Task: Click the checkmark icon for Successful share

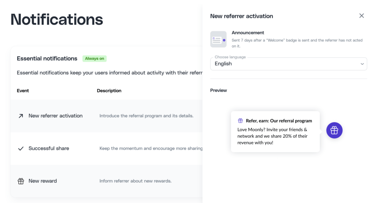Action: pos(21,148)
